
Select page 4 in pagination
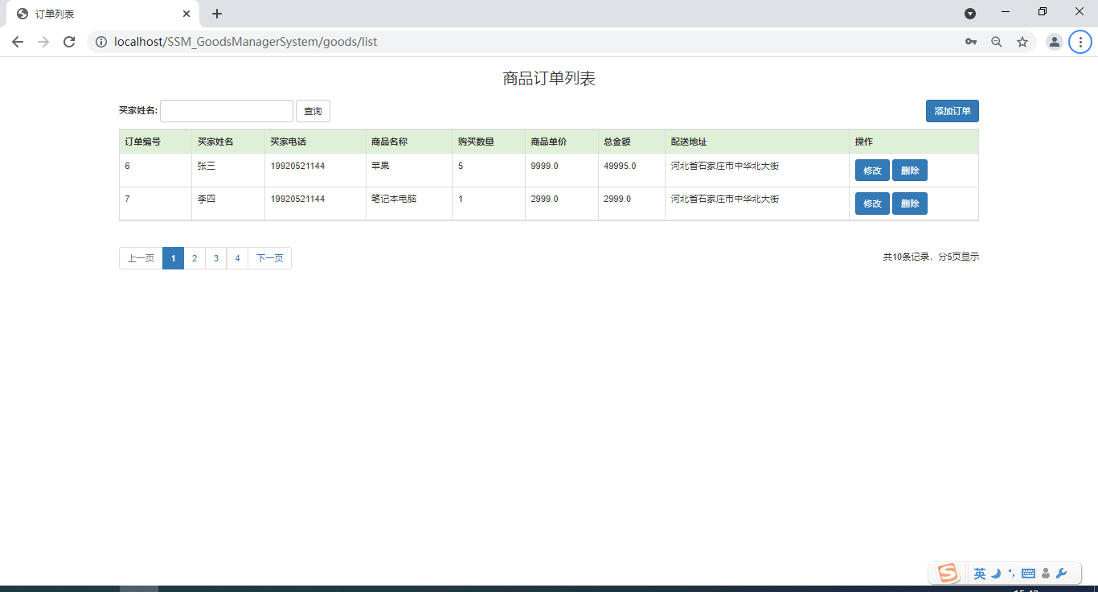[x=238, y=258]
